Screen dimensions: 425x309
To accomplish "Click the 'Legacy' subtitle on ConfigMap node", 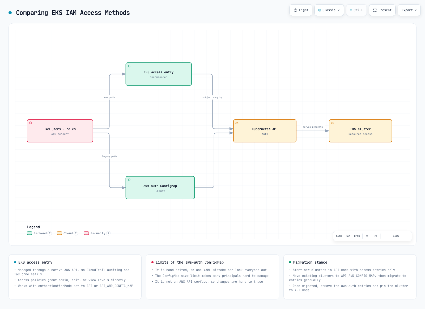I will [160, 191].
